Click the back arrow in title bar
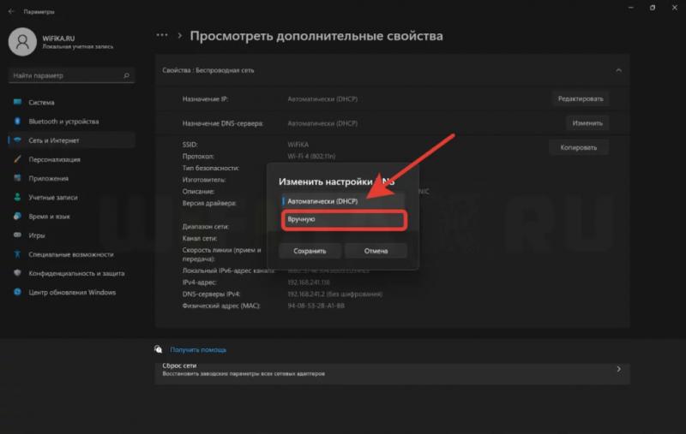This screenshot has width=686, height=434. click(x=10, y=12)
